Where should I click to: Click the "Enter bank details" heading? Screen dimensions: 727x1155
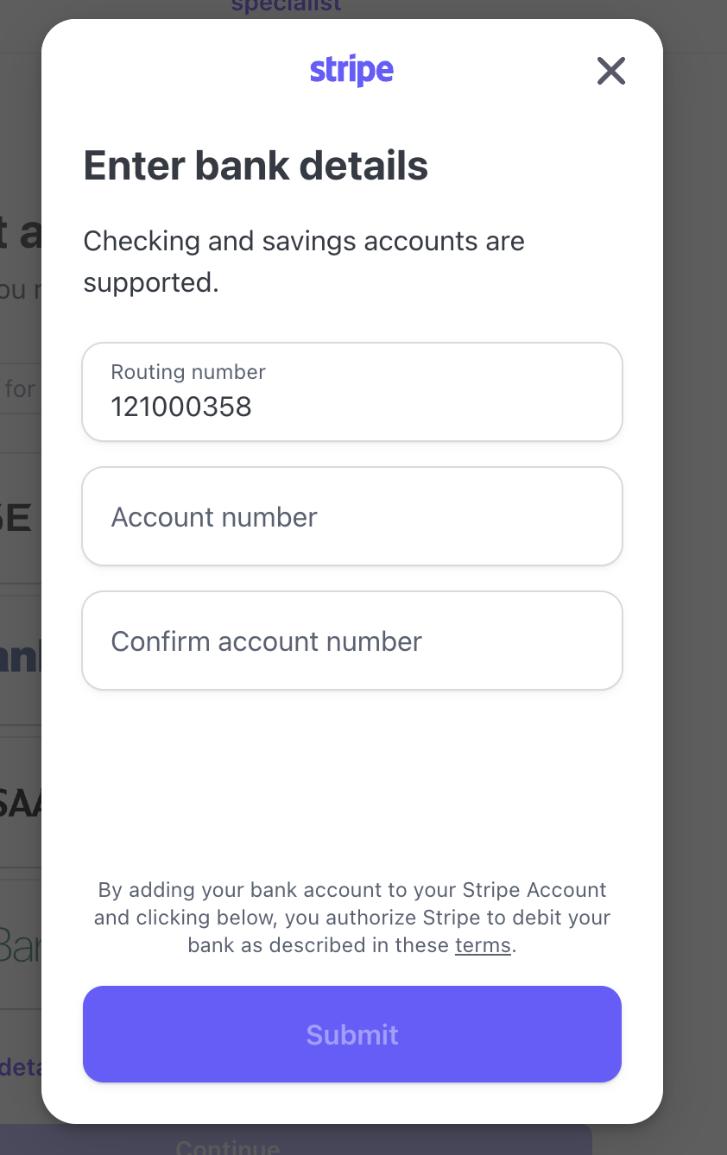tap(256, 165)
